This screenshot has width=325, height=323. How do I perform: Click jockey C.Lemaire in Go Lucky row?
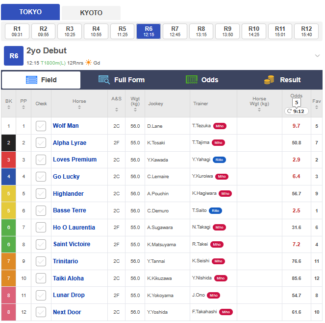[158, 177]
